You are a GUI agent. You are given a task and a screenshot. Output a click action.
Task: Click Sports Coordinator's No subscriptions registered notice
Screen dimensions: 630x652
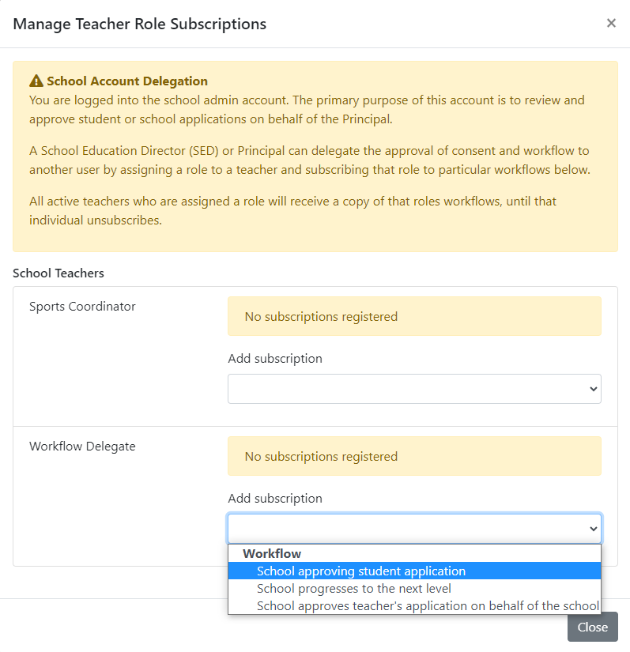414,316
